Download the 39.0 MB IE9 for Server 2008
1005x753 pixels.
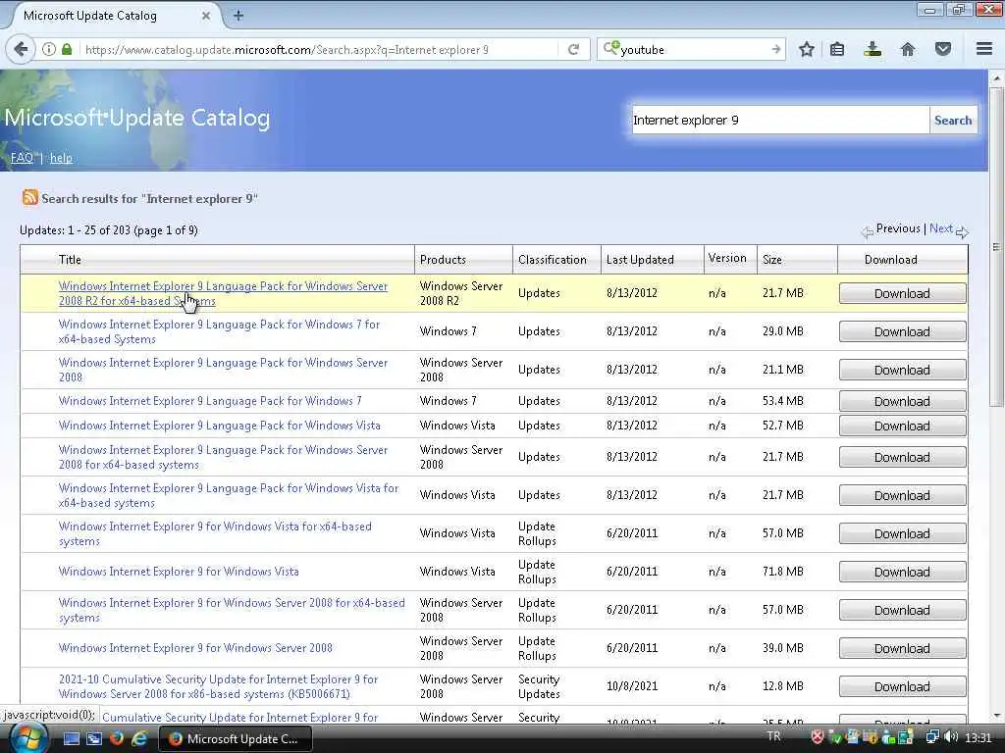click(903, 649)
